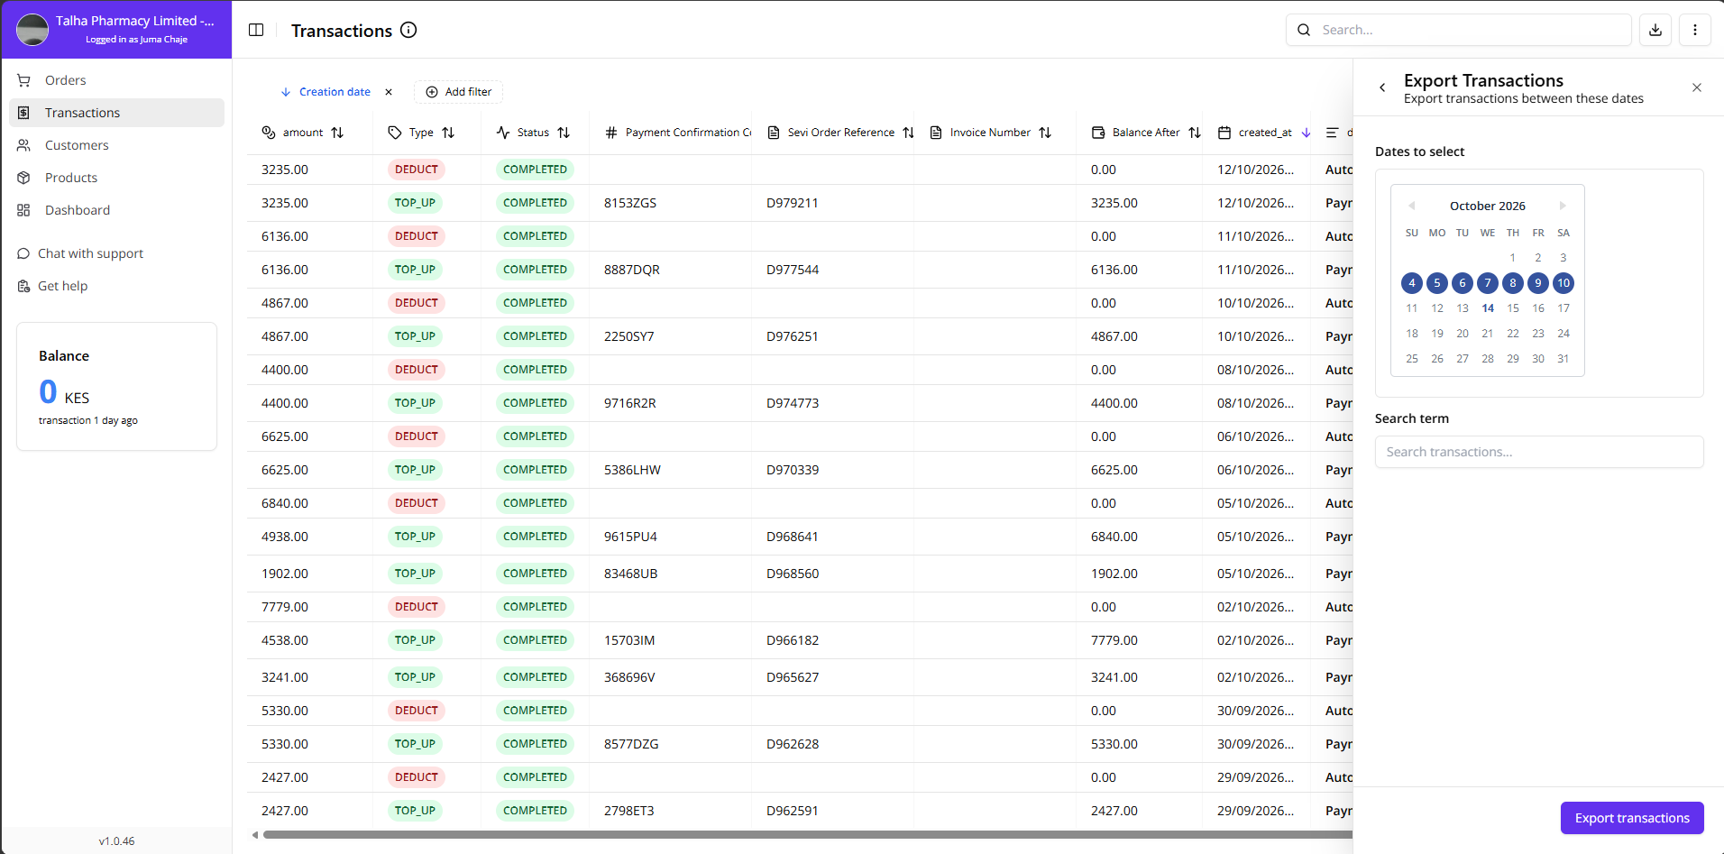Select October 31 in the calendar
Screen dimensions: 1724x854
pyautogui.click(x=1564, y=359)
